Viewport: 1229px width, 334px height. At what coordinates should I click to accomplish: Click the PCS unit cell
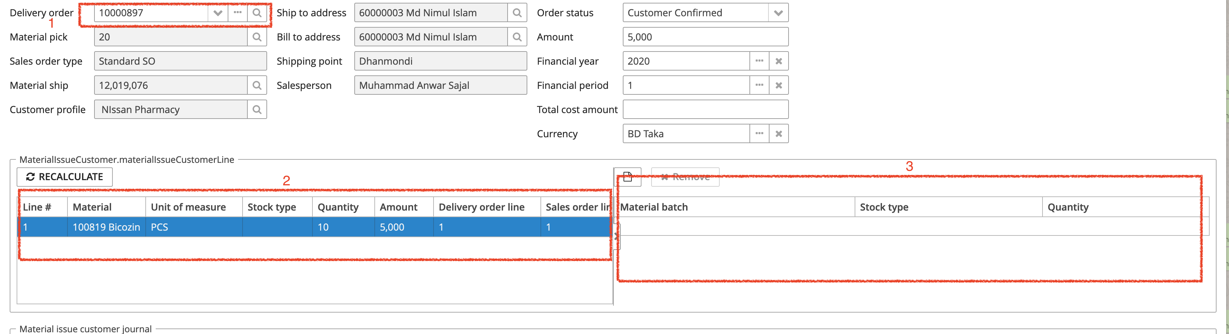194,227
